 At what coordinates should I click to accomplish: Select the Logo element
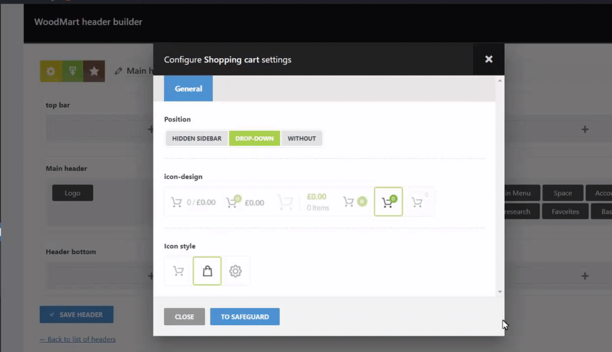(x=73, y=193)
